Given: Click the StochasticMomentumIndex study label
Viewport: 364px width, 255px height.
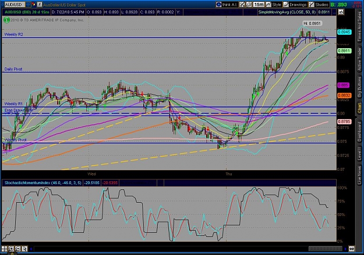Looking at the screenshot, I should pyautogui.click(x=43, y=183).
